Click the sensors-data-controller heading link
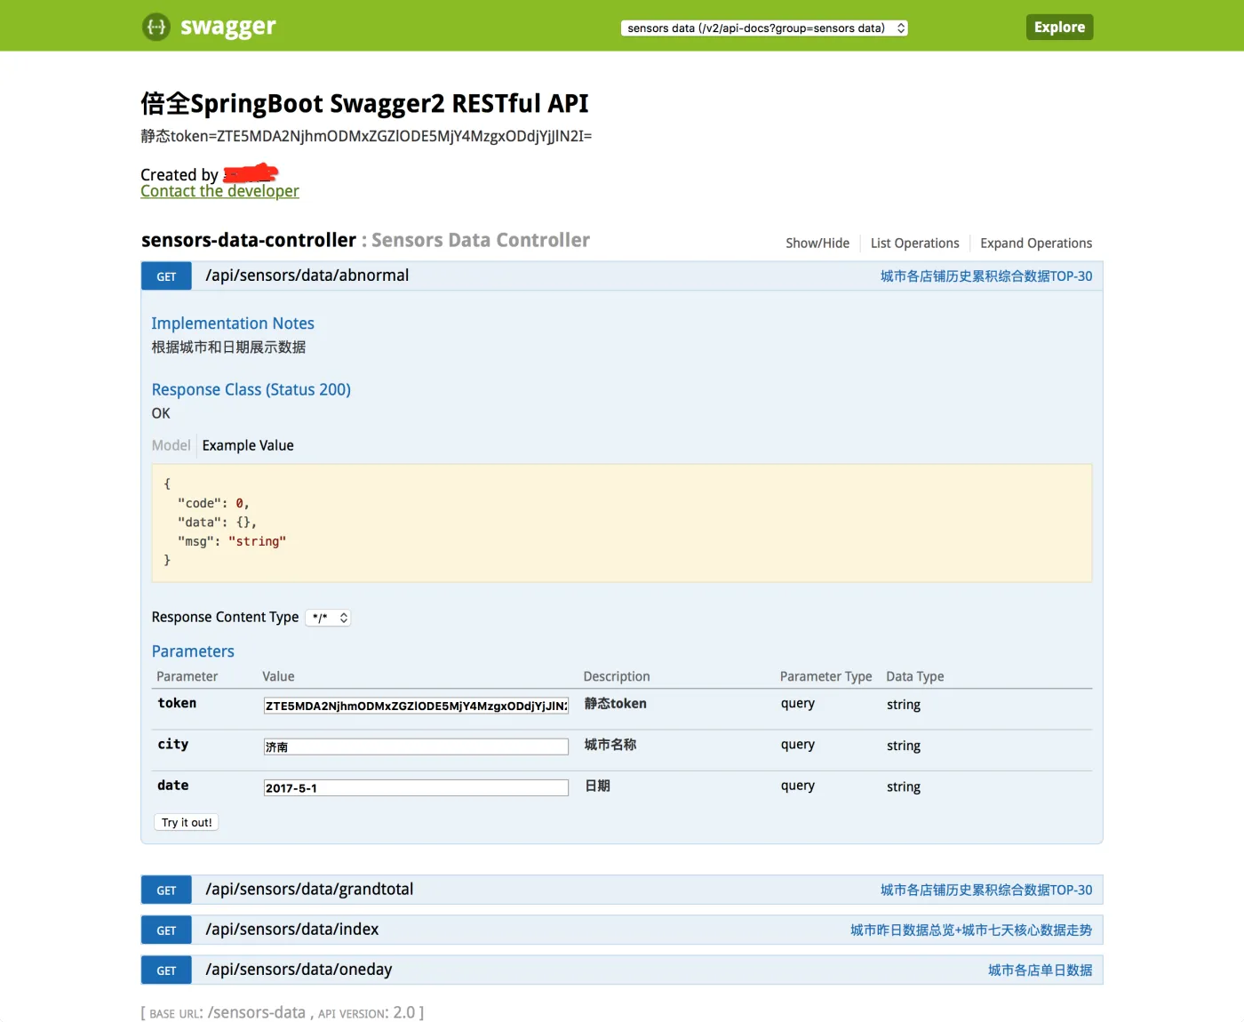Image resolution: width=1244 pixels, height=1022 pixels. 249,240
